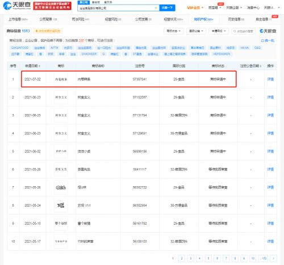Switch to the 知识产权 tab

point(203,19)
